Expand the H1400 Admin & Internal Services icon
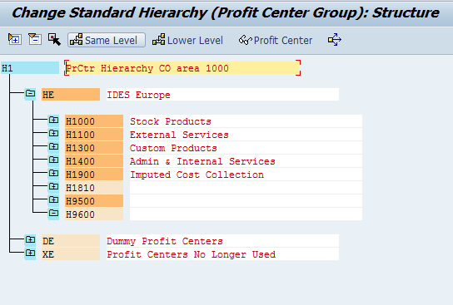 (x=53, y=160)
